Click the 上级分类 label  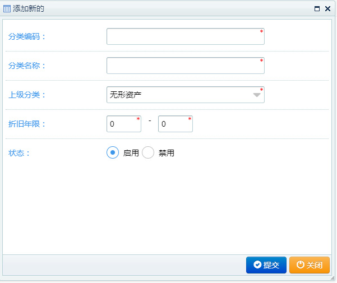click(x=27, y=95)
